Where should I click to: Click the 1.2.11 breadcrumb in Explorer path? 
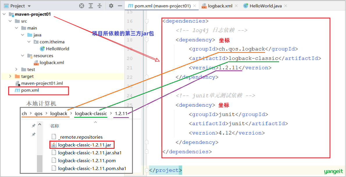point(121,113)
